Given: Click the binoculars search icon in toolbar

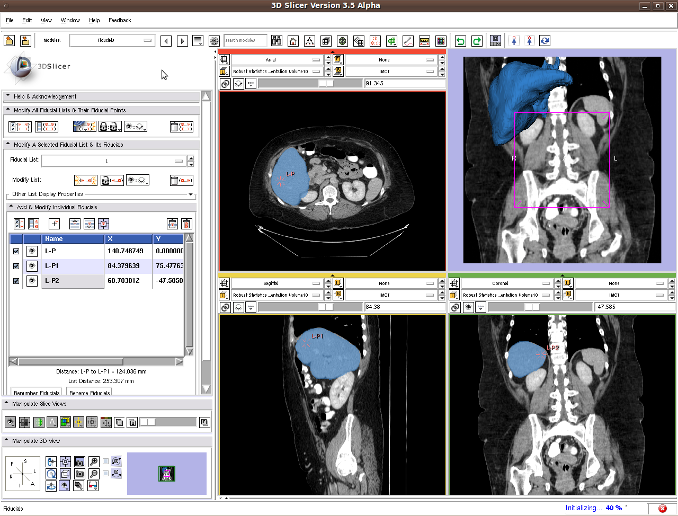Looking at the screenshot, I should pos(276,41).
